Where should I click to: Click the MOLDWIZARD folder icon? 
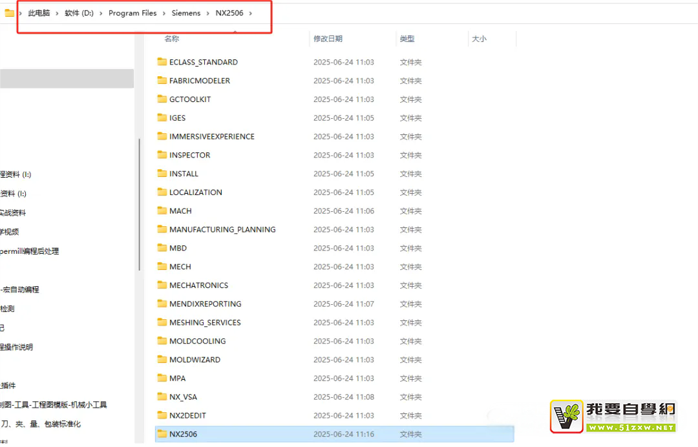click(162, 360)
